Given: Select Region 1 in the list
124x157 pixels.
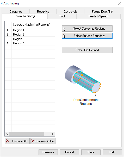Looking at the screenshot, I should pyautogui.click(x=30, y=30).
